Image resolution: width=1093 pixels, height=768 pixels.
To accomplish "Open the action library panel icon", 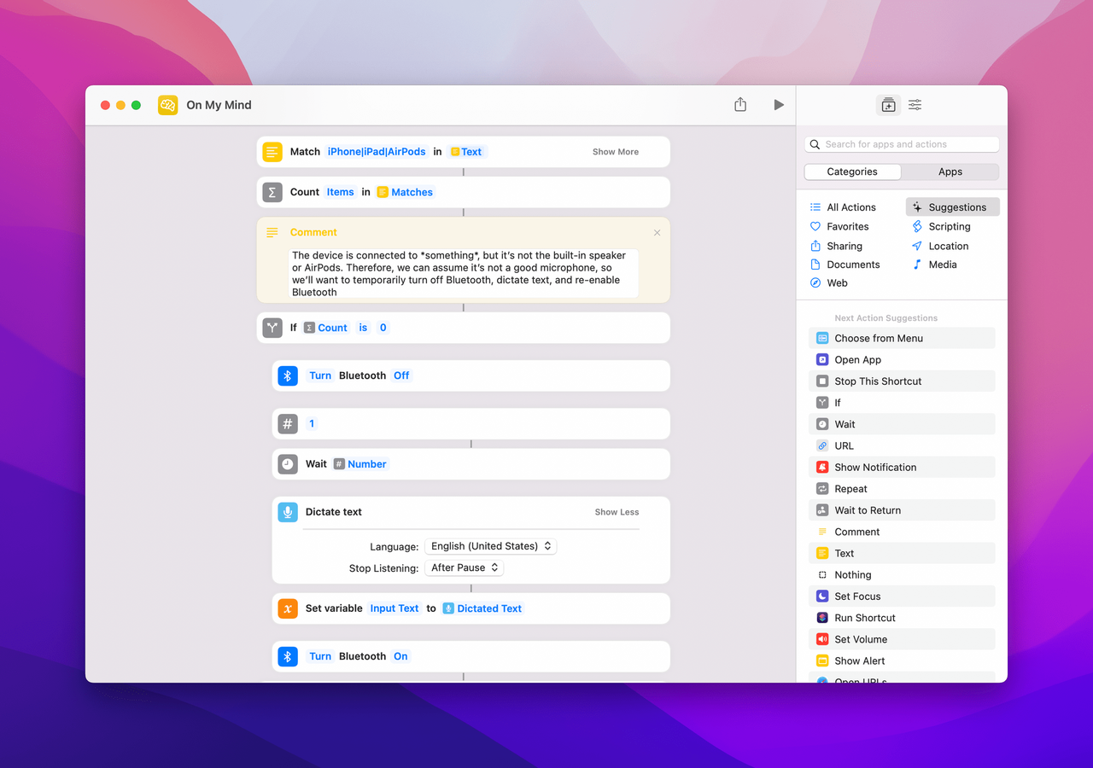I will click(888, 105).
